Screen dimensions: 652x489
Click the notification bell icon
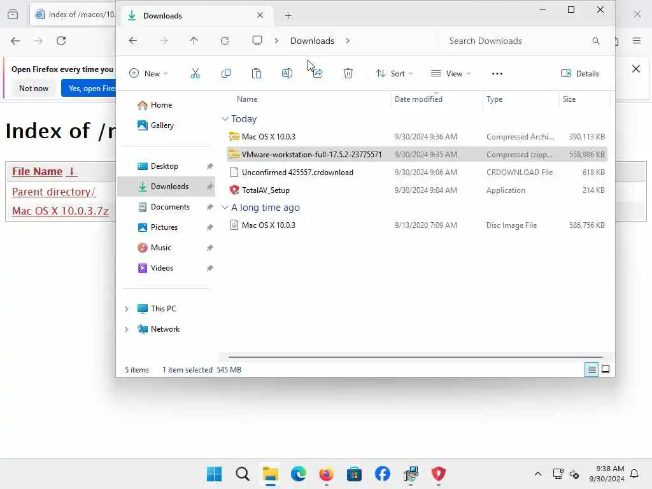635,474
